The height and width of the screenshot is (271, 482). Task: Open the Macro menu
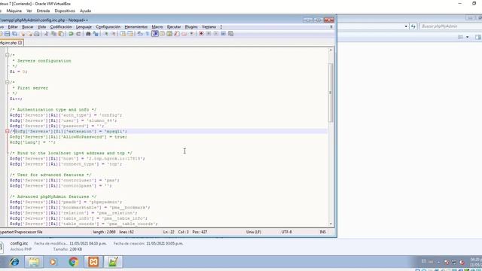(x=157, y=27)
